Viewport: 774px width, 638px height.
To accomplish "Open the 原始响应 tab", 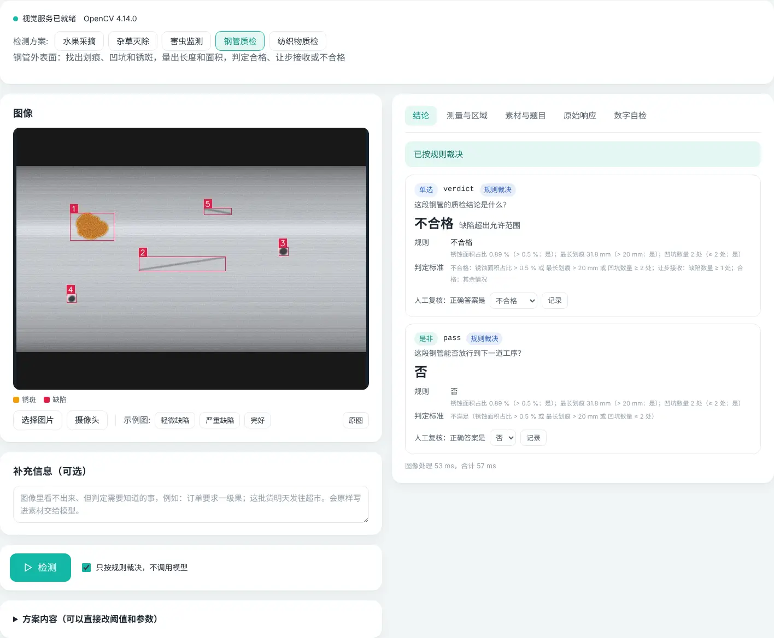I will [x=580, y=116].
